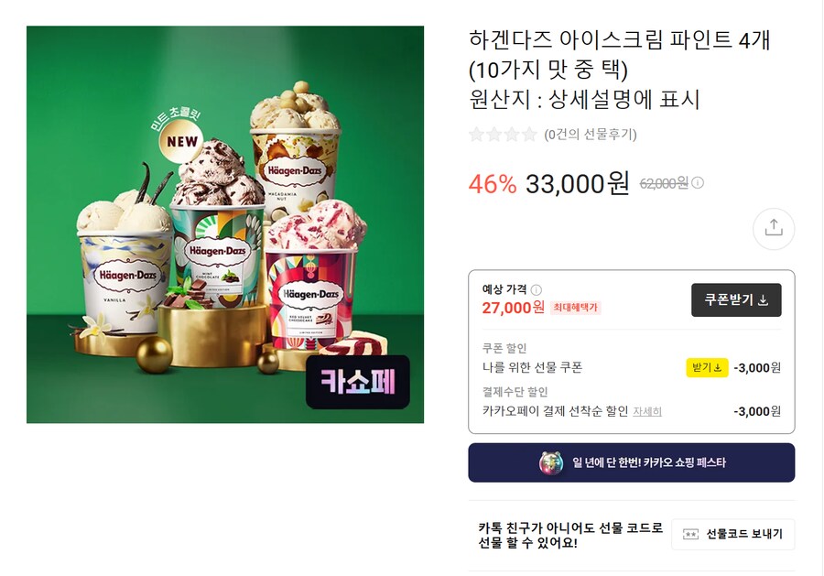Click the Kakao Shopping Festa mascot icon
824x576 pixels.
(551, 463)
